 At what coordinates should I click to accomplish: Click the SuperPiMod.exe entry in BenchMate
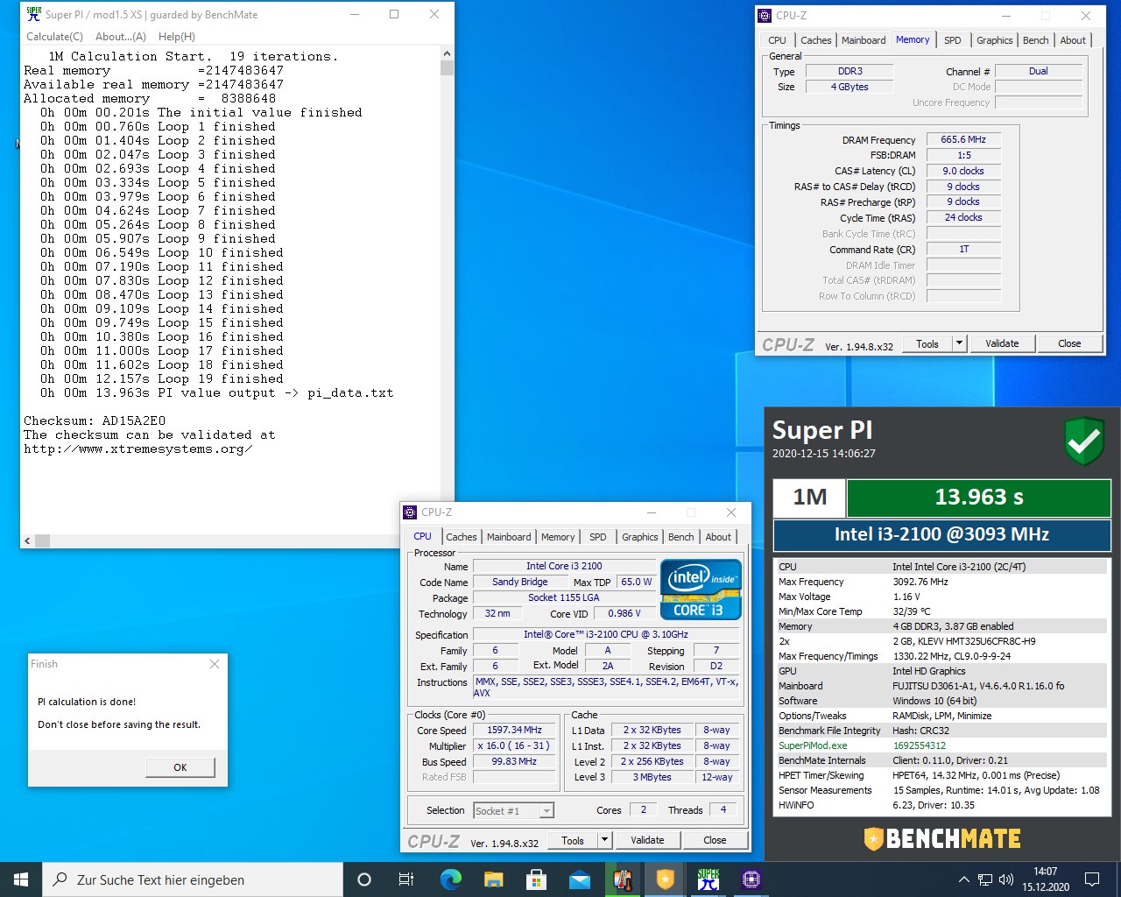pos(813,745)
